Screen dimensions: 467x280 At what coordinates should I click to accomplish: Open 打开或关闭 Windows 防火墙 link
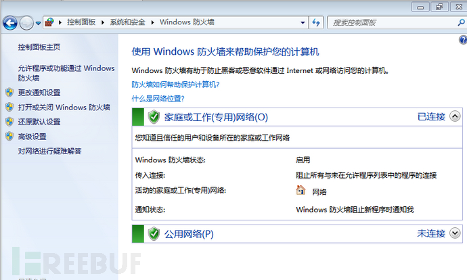(64, 107)
